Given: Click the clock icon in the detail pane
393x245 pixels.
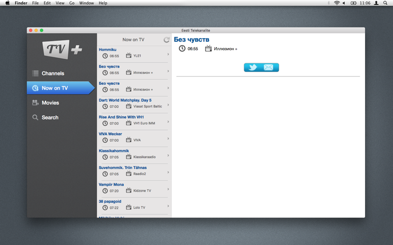Looking at the screenshot, I should [182, 49].
